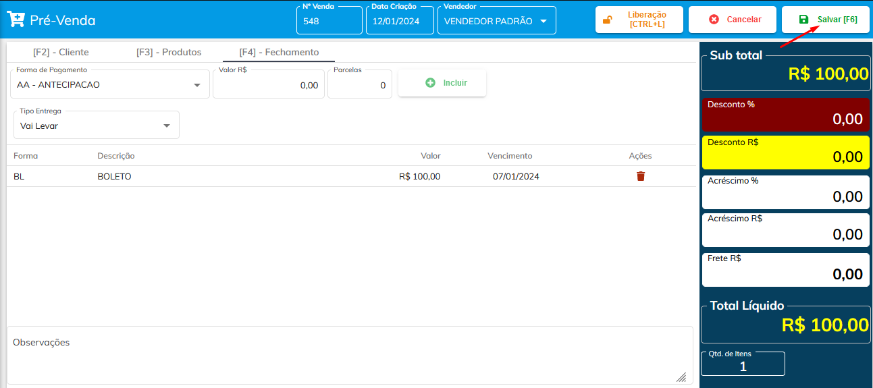Click the Sub total R$ 100,00 amount
873x388 pixels.
pos(828,74)
